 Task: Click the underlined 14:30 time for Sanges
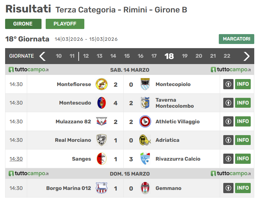pyautogui.click(x=16, y=159)
